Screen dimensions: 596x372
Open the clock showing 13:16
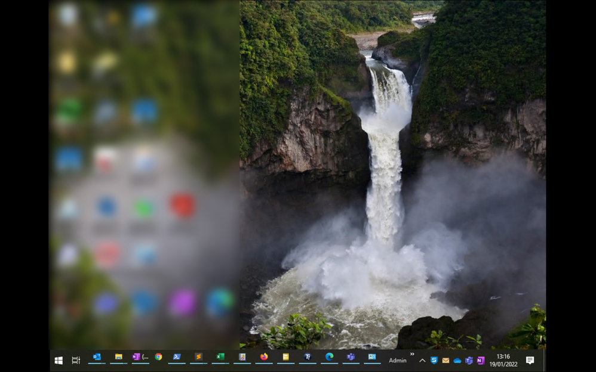click(503, 359)
